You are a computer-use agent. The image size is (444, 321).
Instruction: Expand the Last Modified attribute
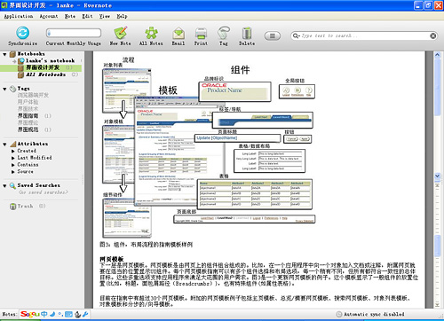tap(13, 158)
